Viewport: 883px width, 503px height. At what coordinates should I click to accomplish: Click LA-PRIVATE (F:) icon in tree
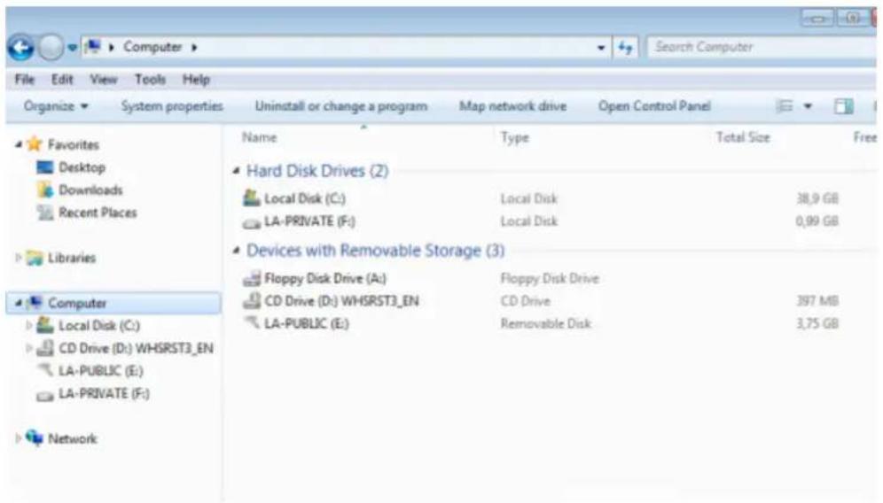pyautogui.click(x=45, y=396)
